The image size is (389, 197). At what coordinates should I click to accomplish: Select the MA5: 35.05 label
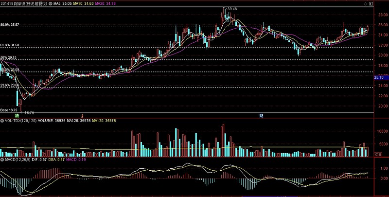tap(63, 4)
